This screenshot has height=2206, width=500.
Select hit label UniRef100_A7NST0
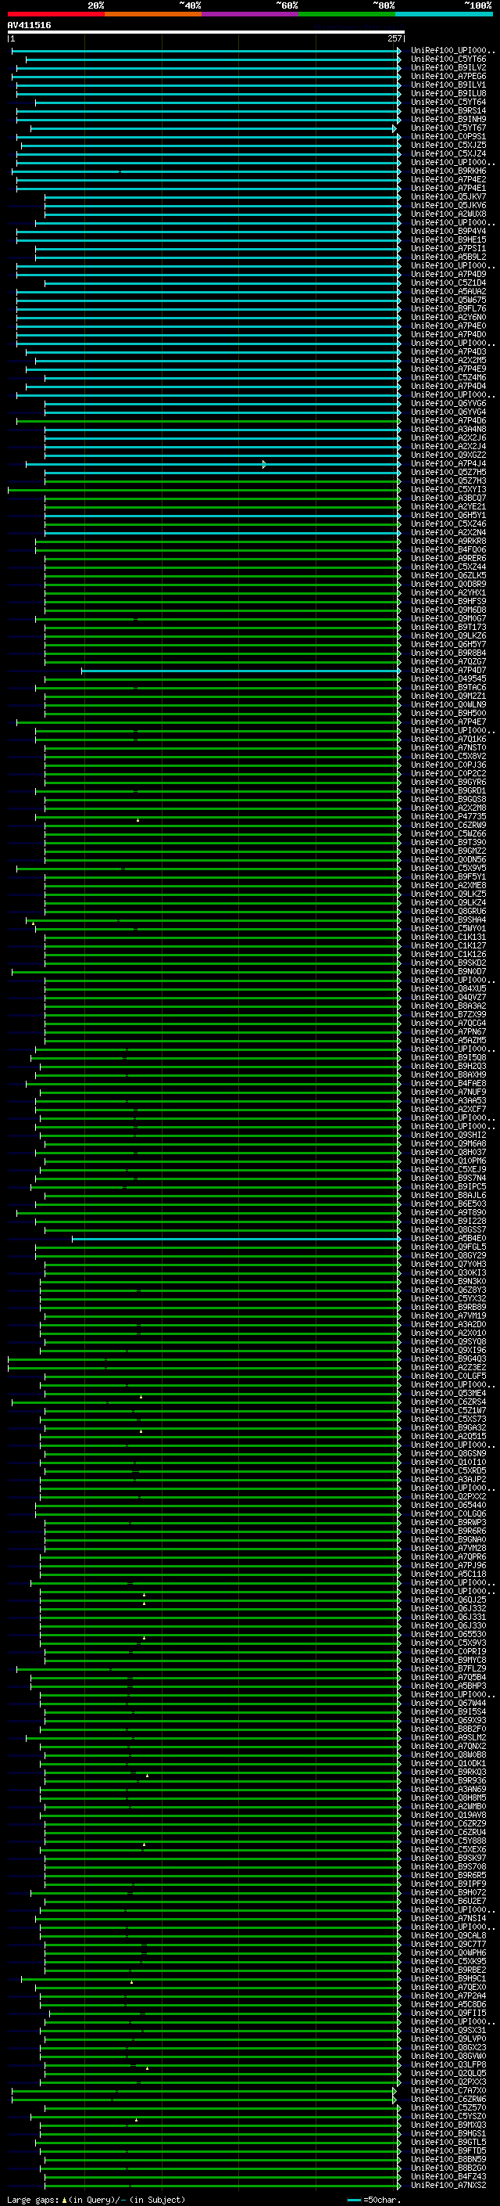click(x=448, y=747)
